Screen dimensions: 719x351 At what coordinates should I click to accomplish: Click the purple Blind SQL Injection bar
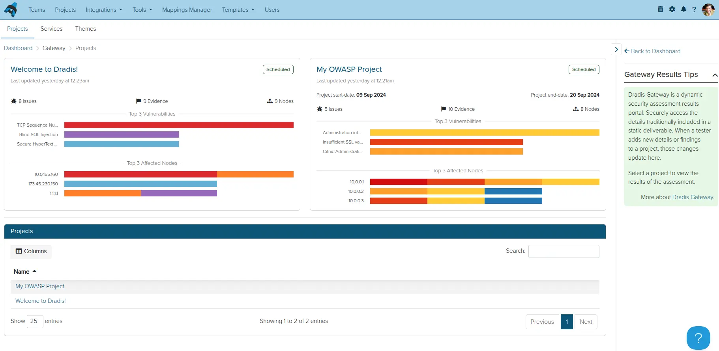(x=122, y=134)
